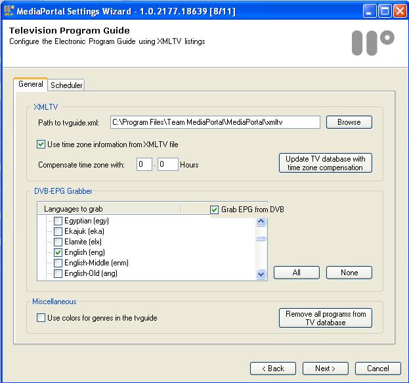Click the first time zone compensation hours box

point(144,164)
